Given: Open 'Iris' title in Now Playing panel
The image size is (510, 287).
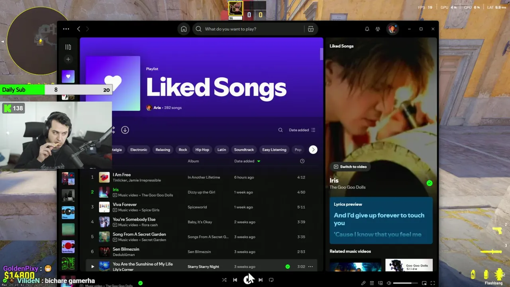Looking at the screenshot, I should point(334,181).
